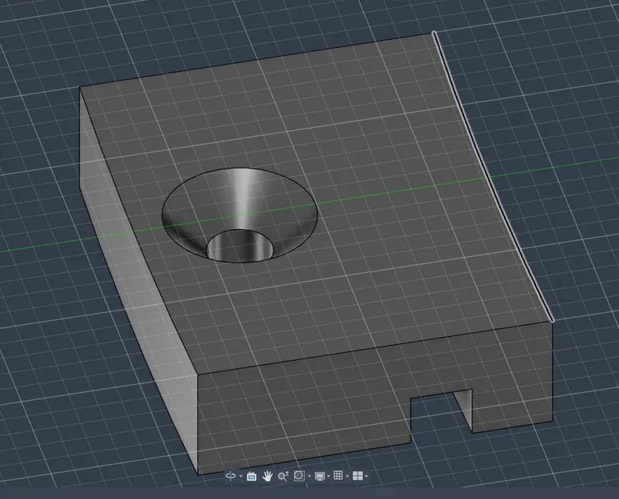Image resolution: width=619 pixels, height=499 pixels.
Task: Select the Zoom magnifier tool
Action: 283,476
